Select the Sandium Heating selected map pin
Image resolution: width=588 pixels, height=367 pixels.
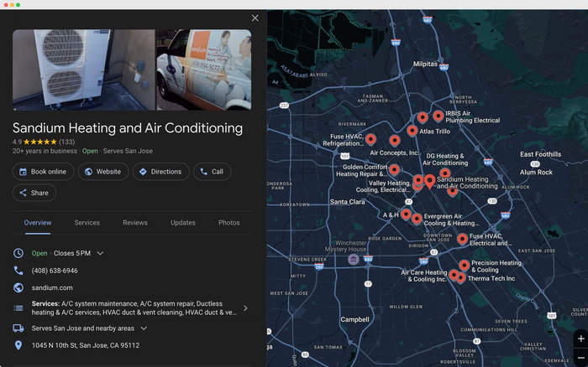click(430, 182)
